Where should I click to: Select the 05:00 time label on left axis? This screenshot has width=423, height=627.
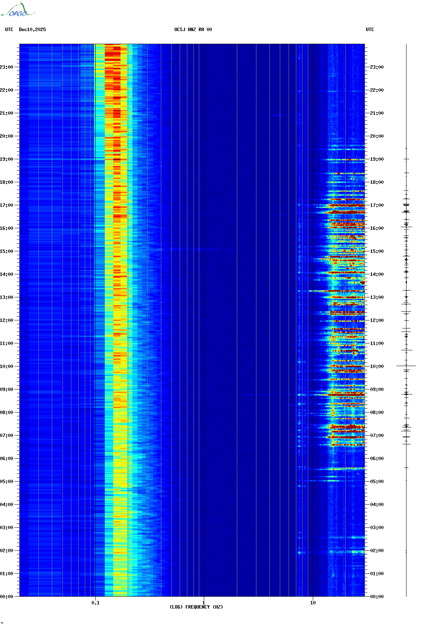pyautogui.click(x=7, y=482)
